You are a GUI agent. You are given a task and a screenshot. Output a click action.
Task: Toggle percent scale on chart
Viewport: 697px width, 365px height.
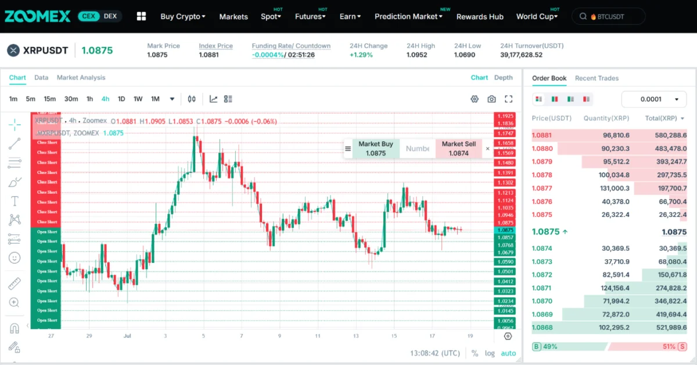point(475,353)
